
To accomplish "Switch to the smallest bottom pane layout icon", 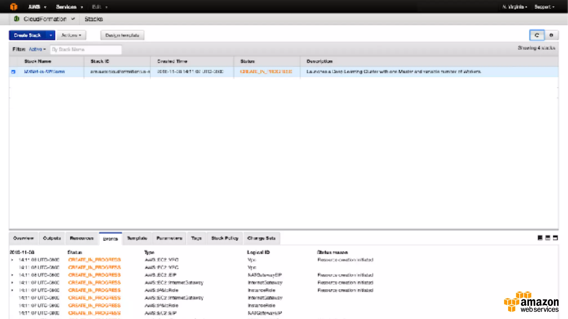I will [540, 238].
